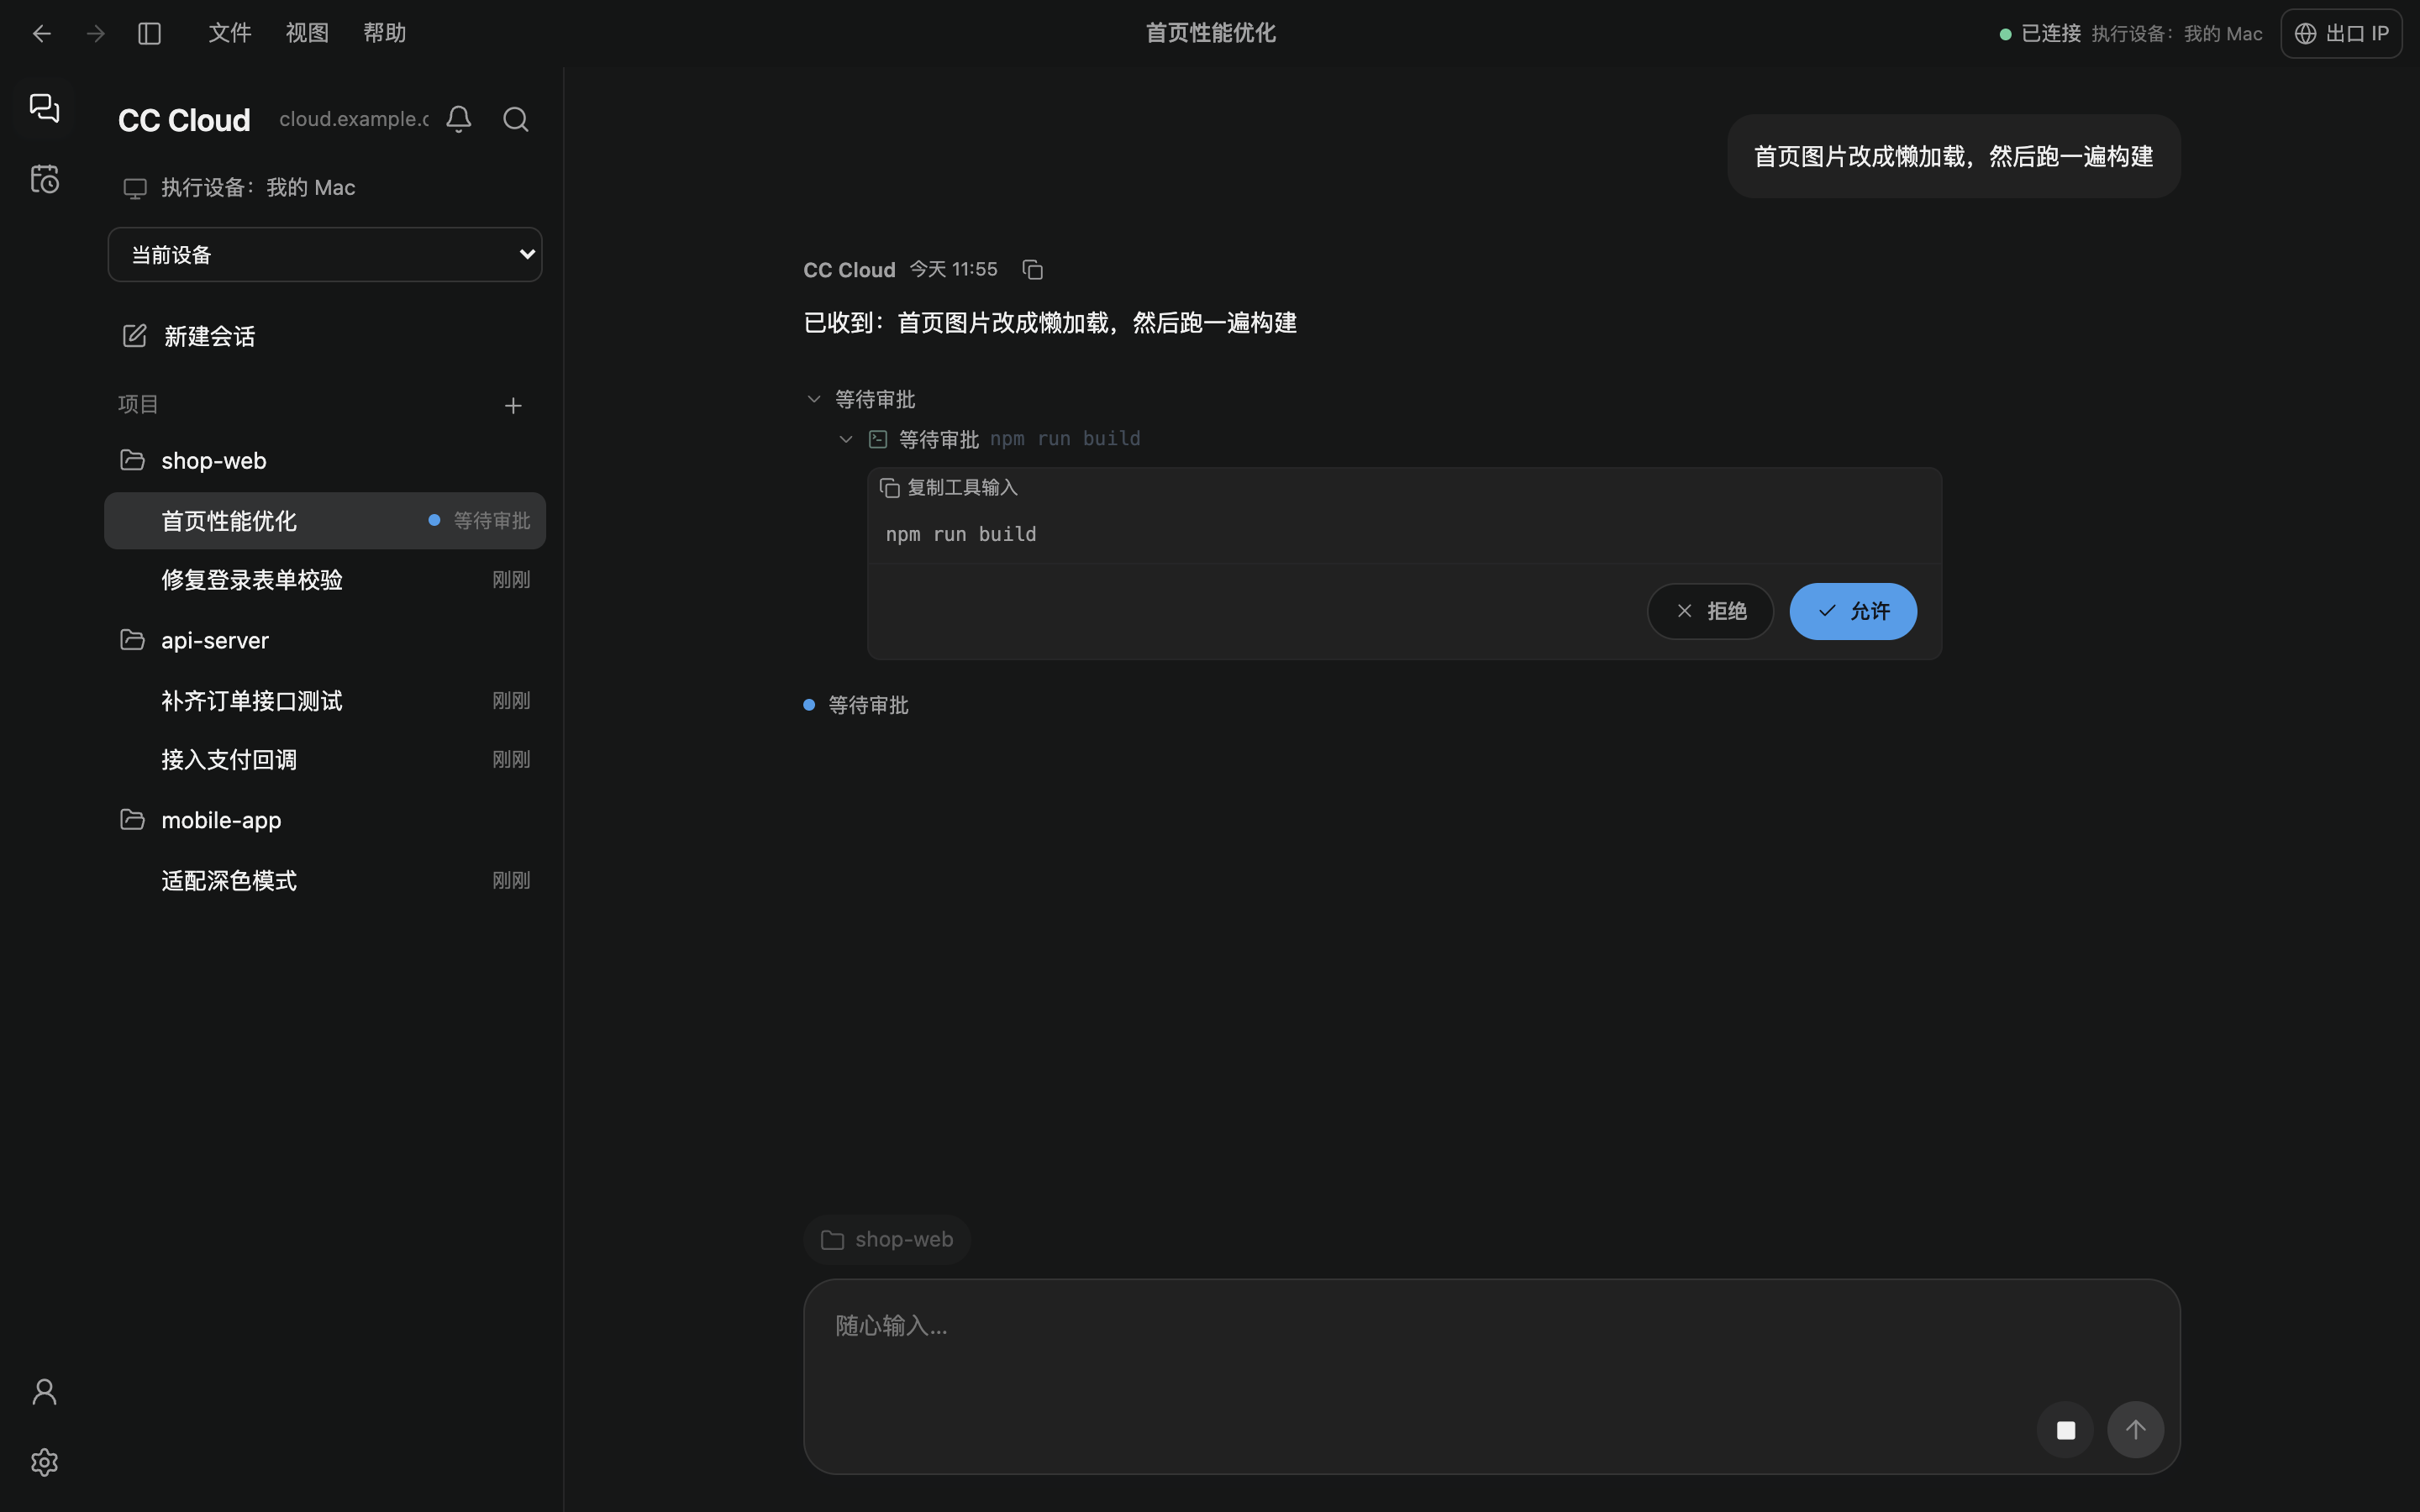Click the globe 出口 IP button
Image resolution: width=2420 pixels, height=1512 pixels.
(x=2341, y=34)
